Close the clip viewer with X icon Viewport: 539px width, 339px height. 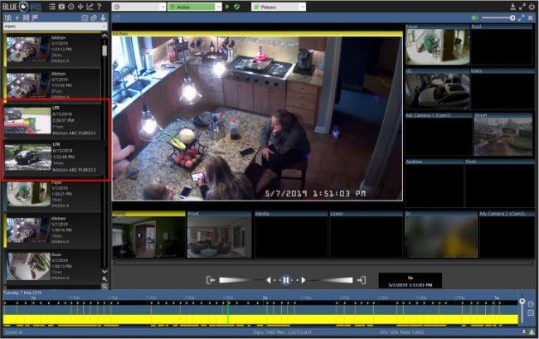531,18
